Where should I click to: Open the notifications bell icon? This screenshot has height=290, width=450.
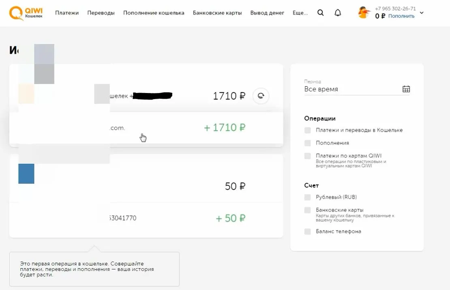(x=338, y=13)
